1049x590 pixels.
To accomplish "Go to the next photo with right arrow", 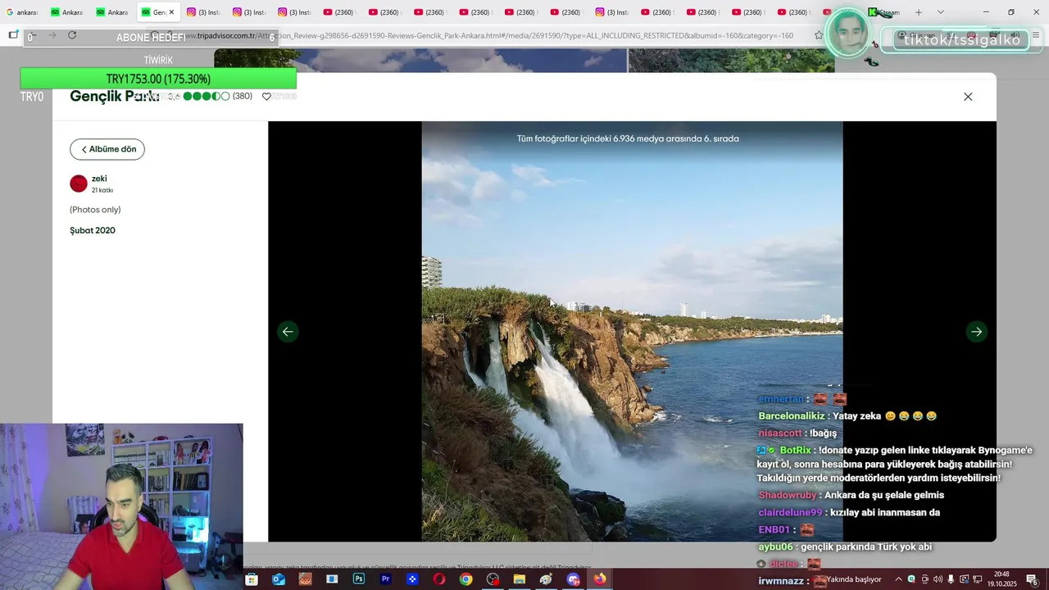I will click(x=976, y=332).
